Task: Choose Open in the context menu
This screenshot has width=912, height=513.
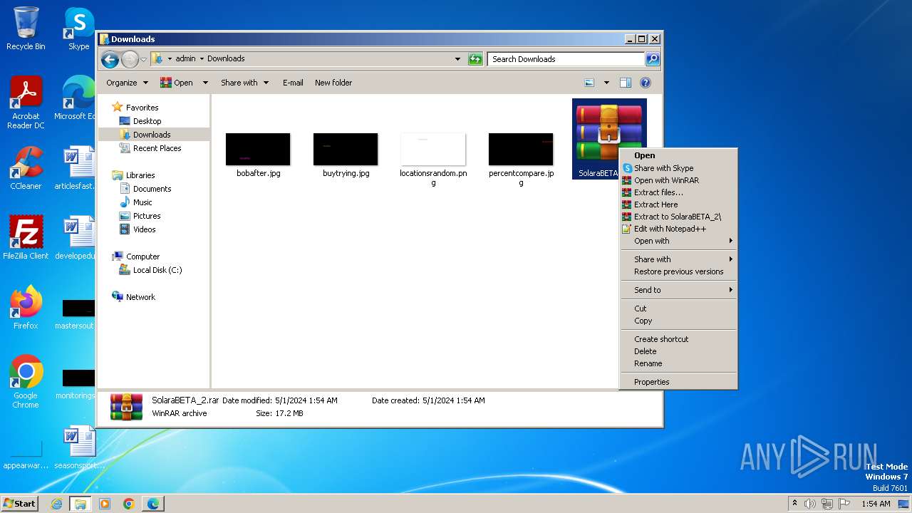Action: click(x=678, y=155)
